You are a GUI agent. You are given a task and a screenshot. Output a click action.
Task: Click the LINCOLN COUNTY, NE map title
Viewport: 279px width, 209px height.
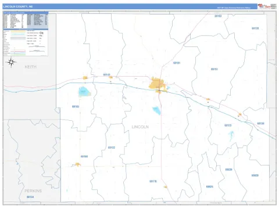pos(18,6)
